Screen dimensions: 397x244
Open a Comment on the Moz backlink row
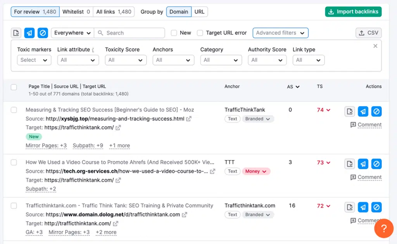(369, 125)
